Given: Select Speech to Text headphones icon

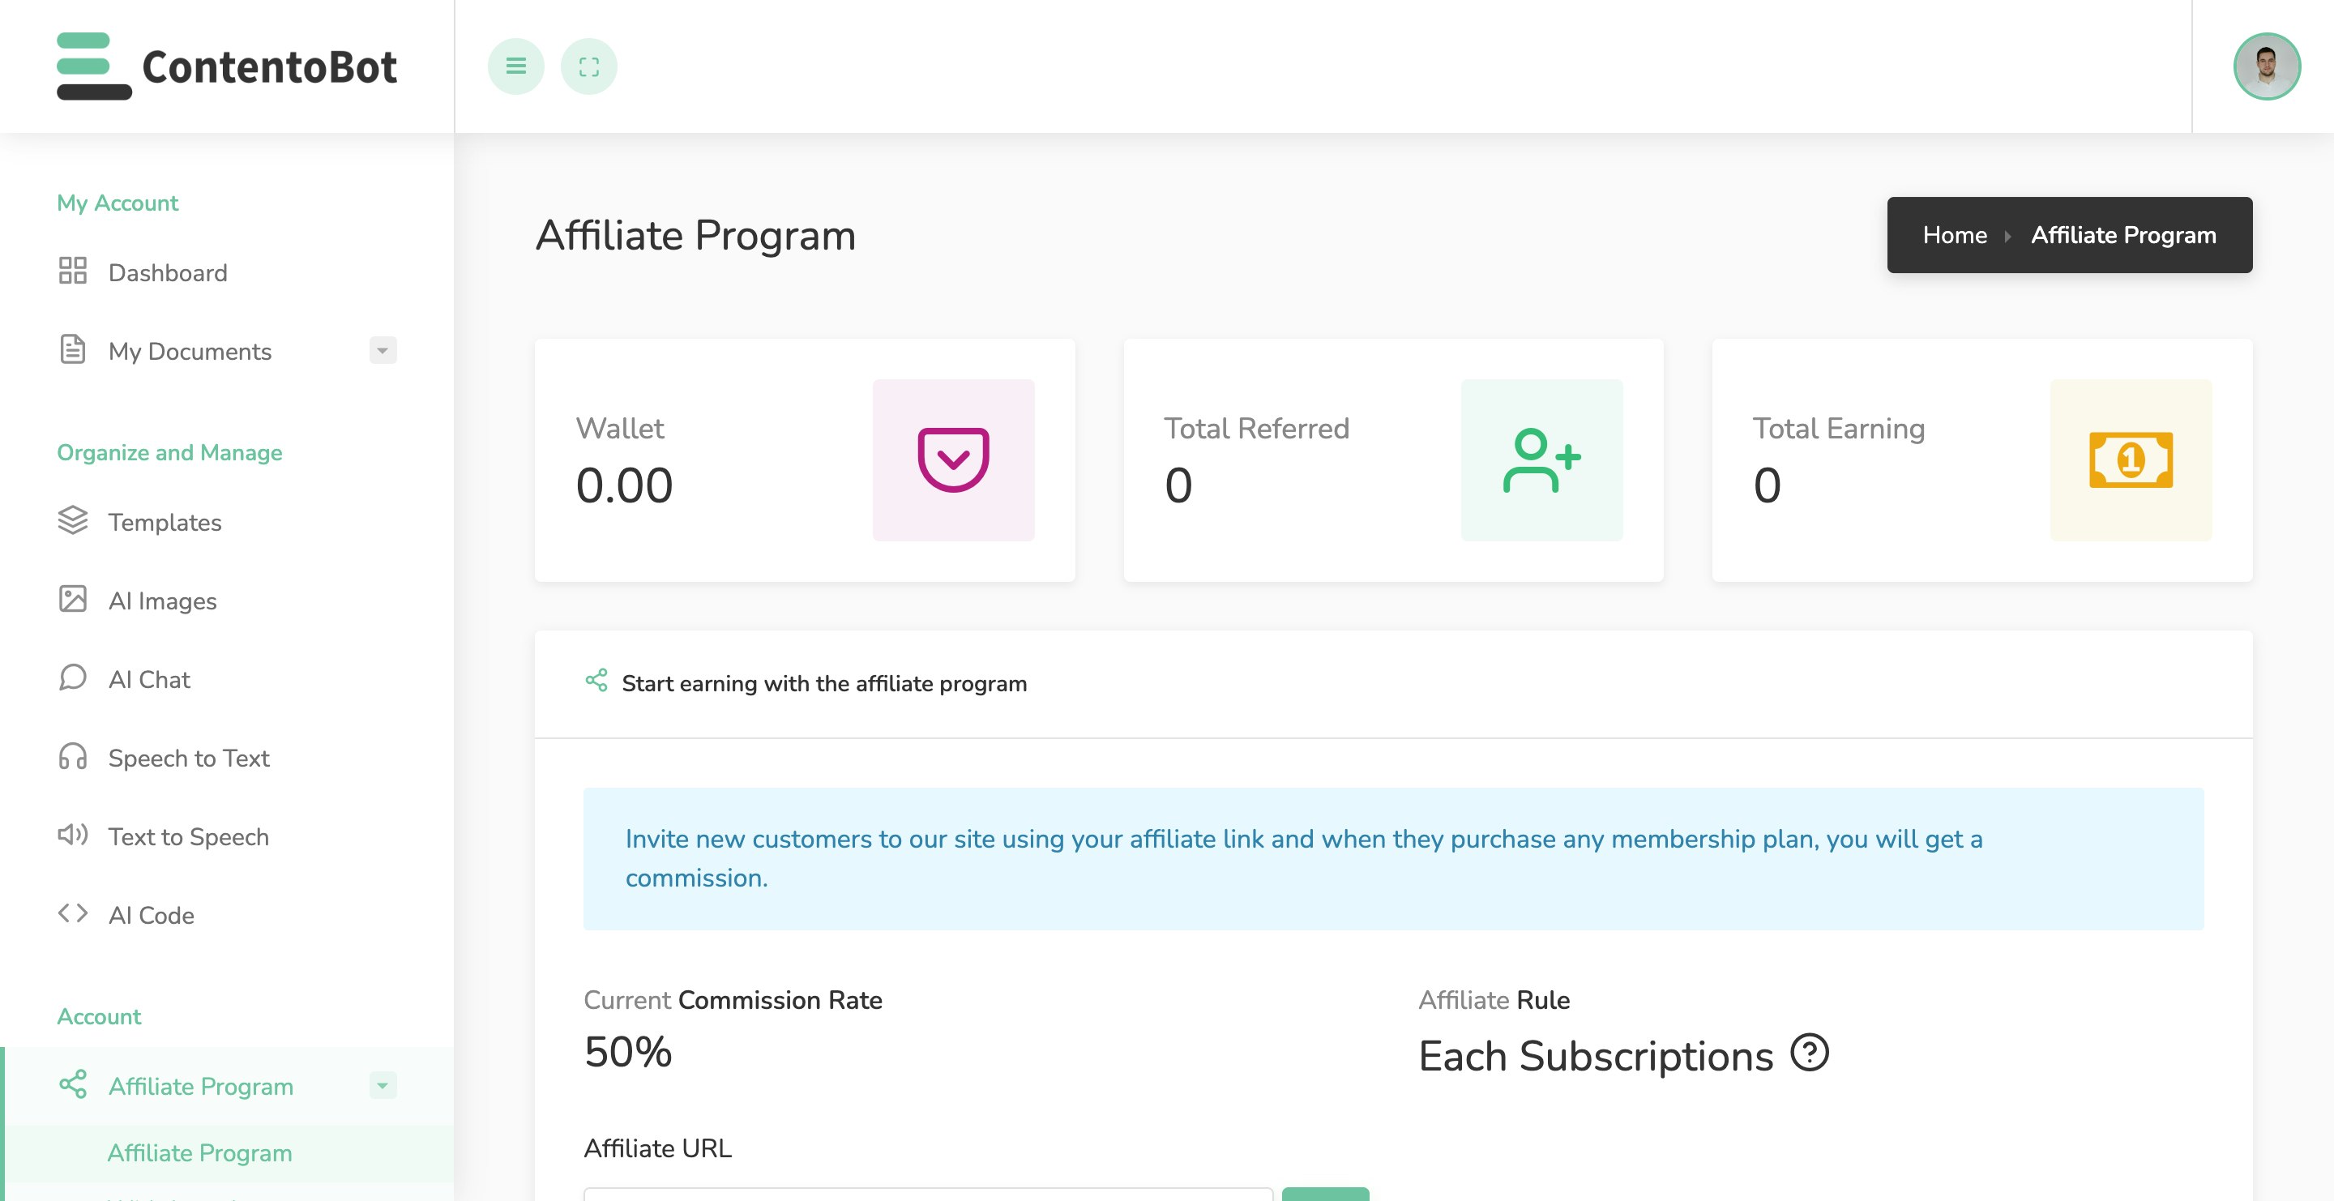Looking at the screenshot, I should pyautogui.click(x=72, y=756).
